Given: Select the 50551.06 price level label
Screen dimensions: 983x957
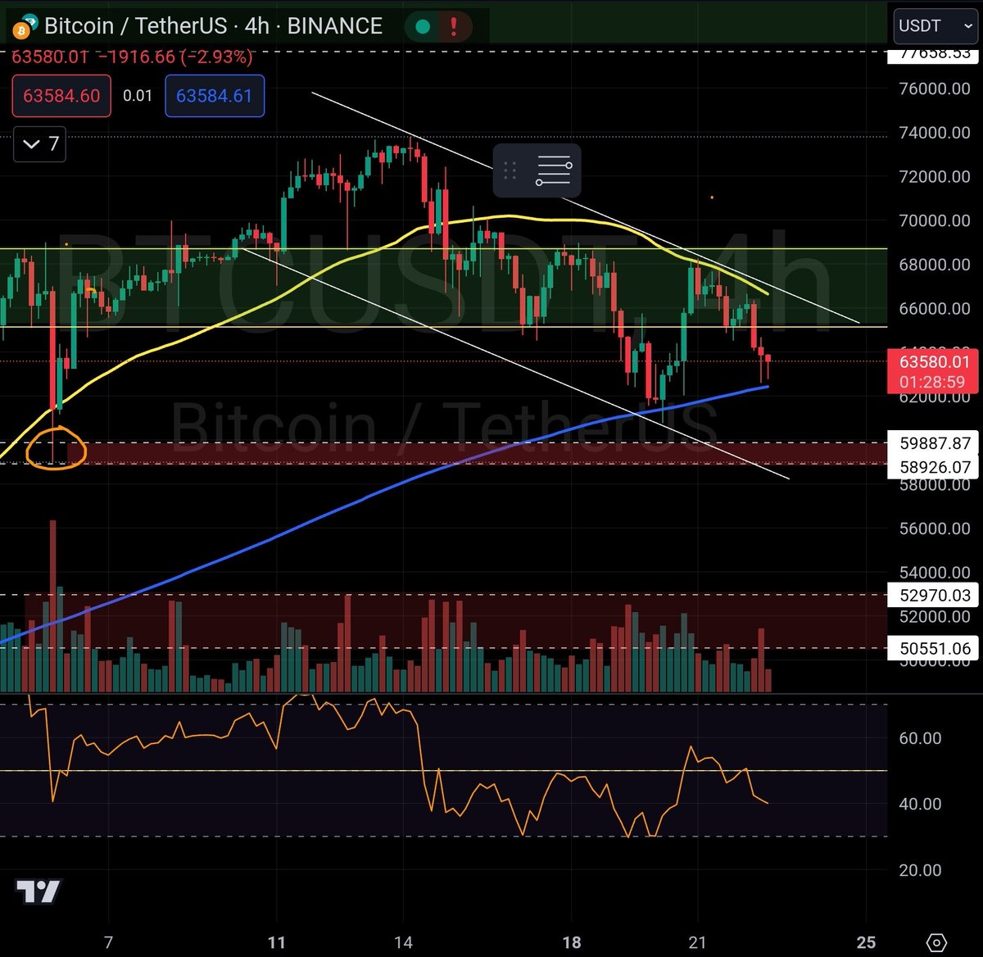Looking at the screenshot, I should pyautogui.click(x=935, y=649).
